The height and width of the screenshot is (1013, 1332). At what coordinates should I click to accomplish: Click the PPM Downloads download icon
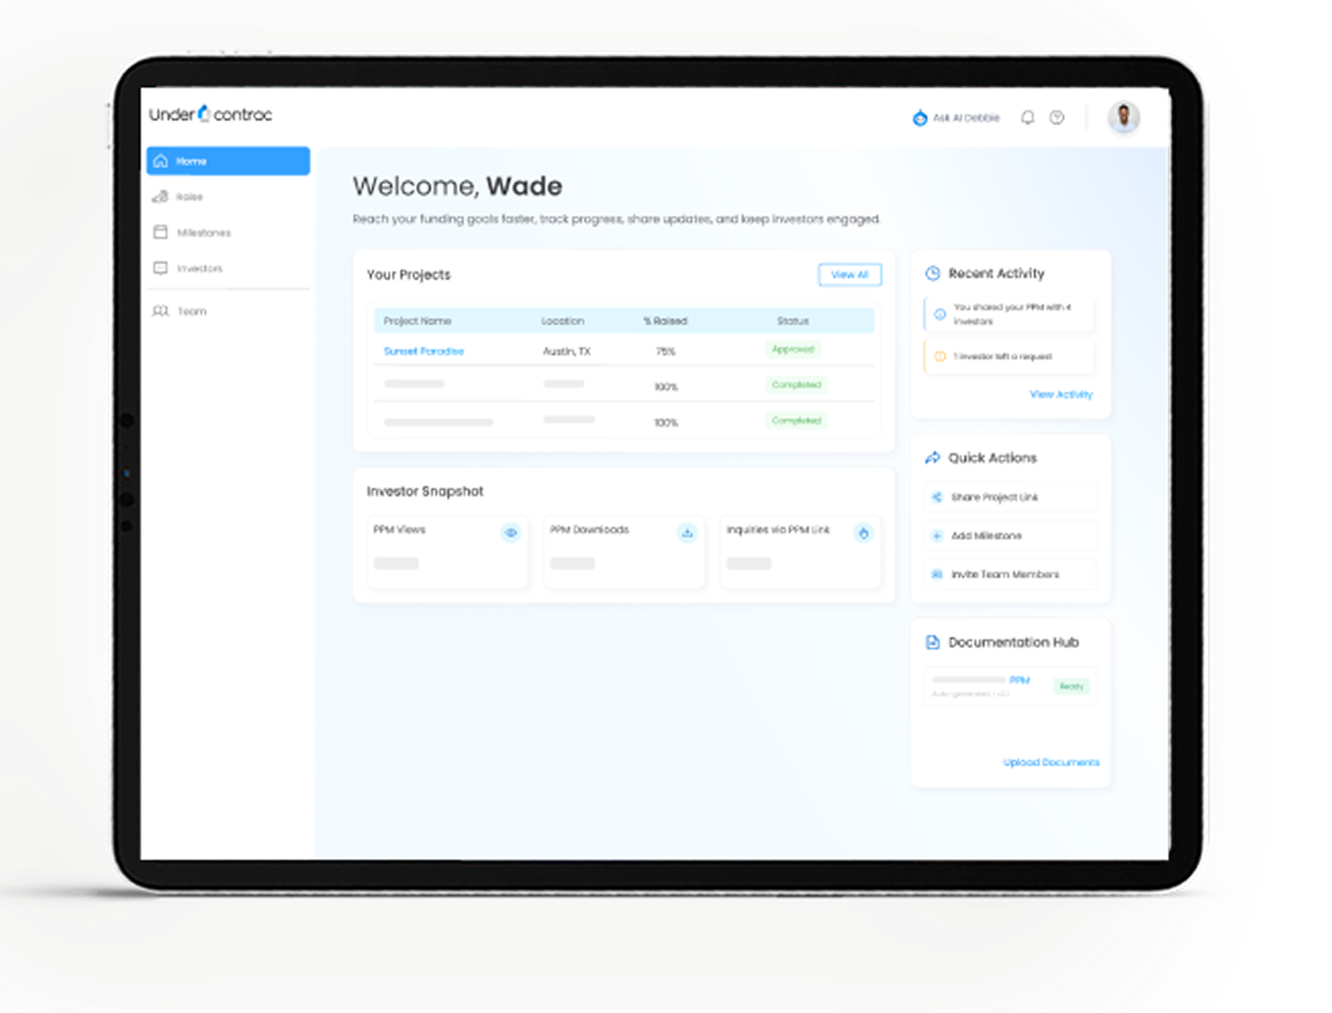pos(687,533)
